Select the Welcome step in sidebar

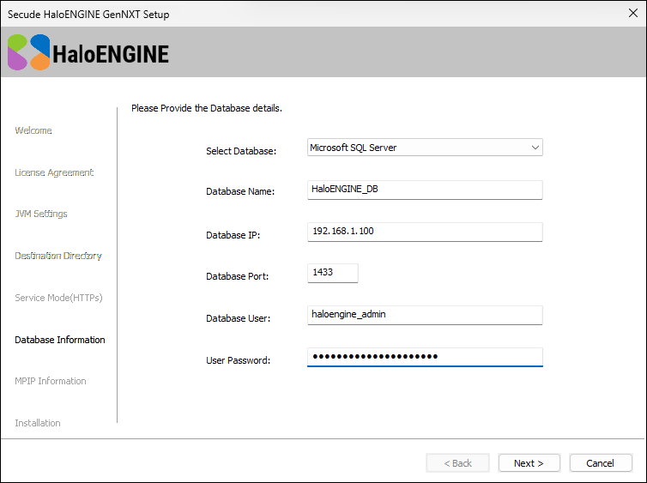(x=33, y=130)
